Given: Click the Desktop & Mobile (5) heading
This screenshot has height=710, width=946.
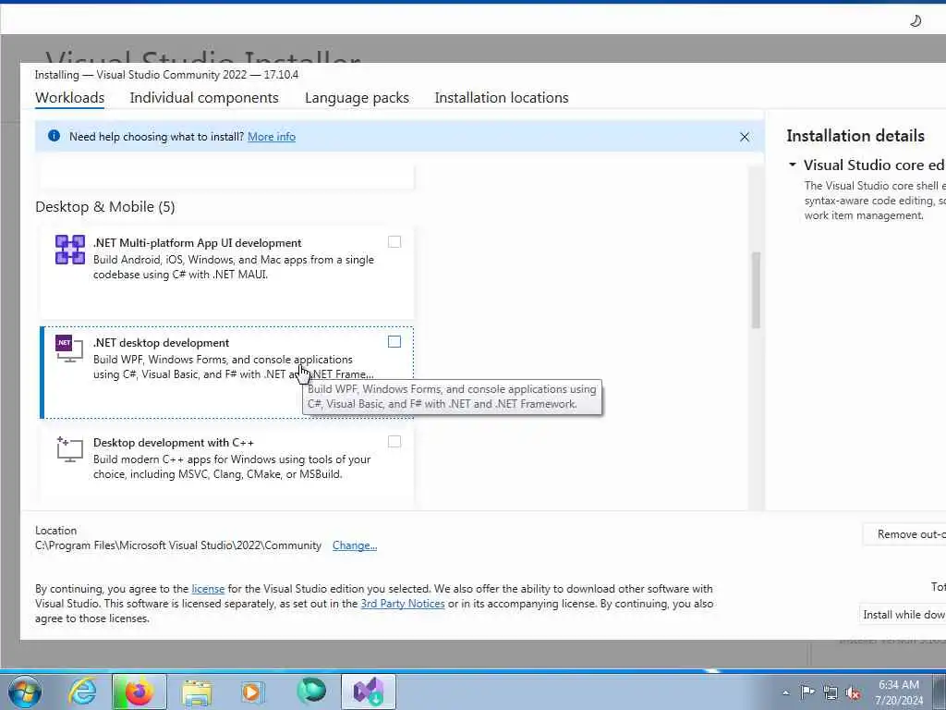Looking at the screenshot, I should pyautogui.click(x=105, y=207).
